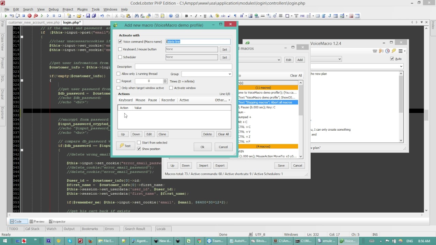Open profile dropdown next to Edit button

279,60
